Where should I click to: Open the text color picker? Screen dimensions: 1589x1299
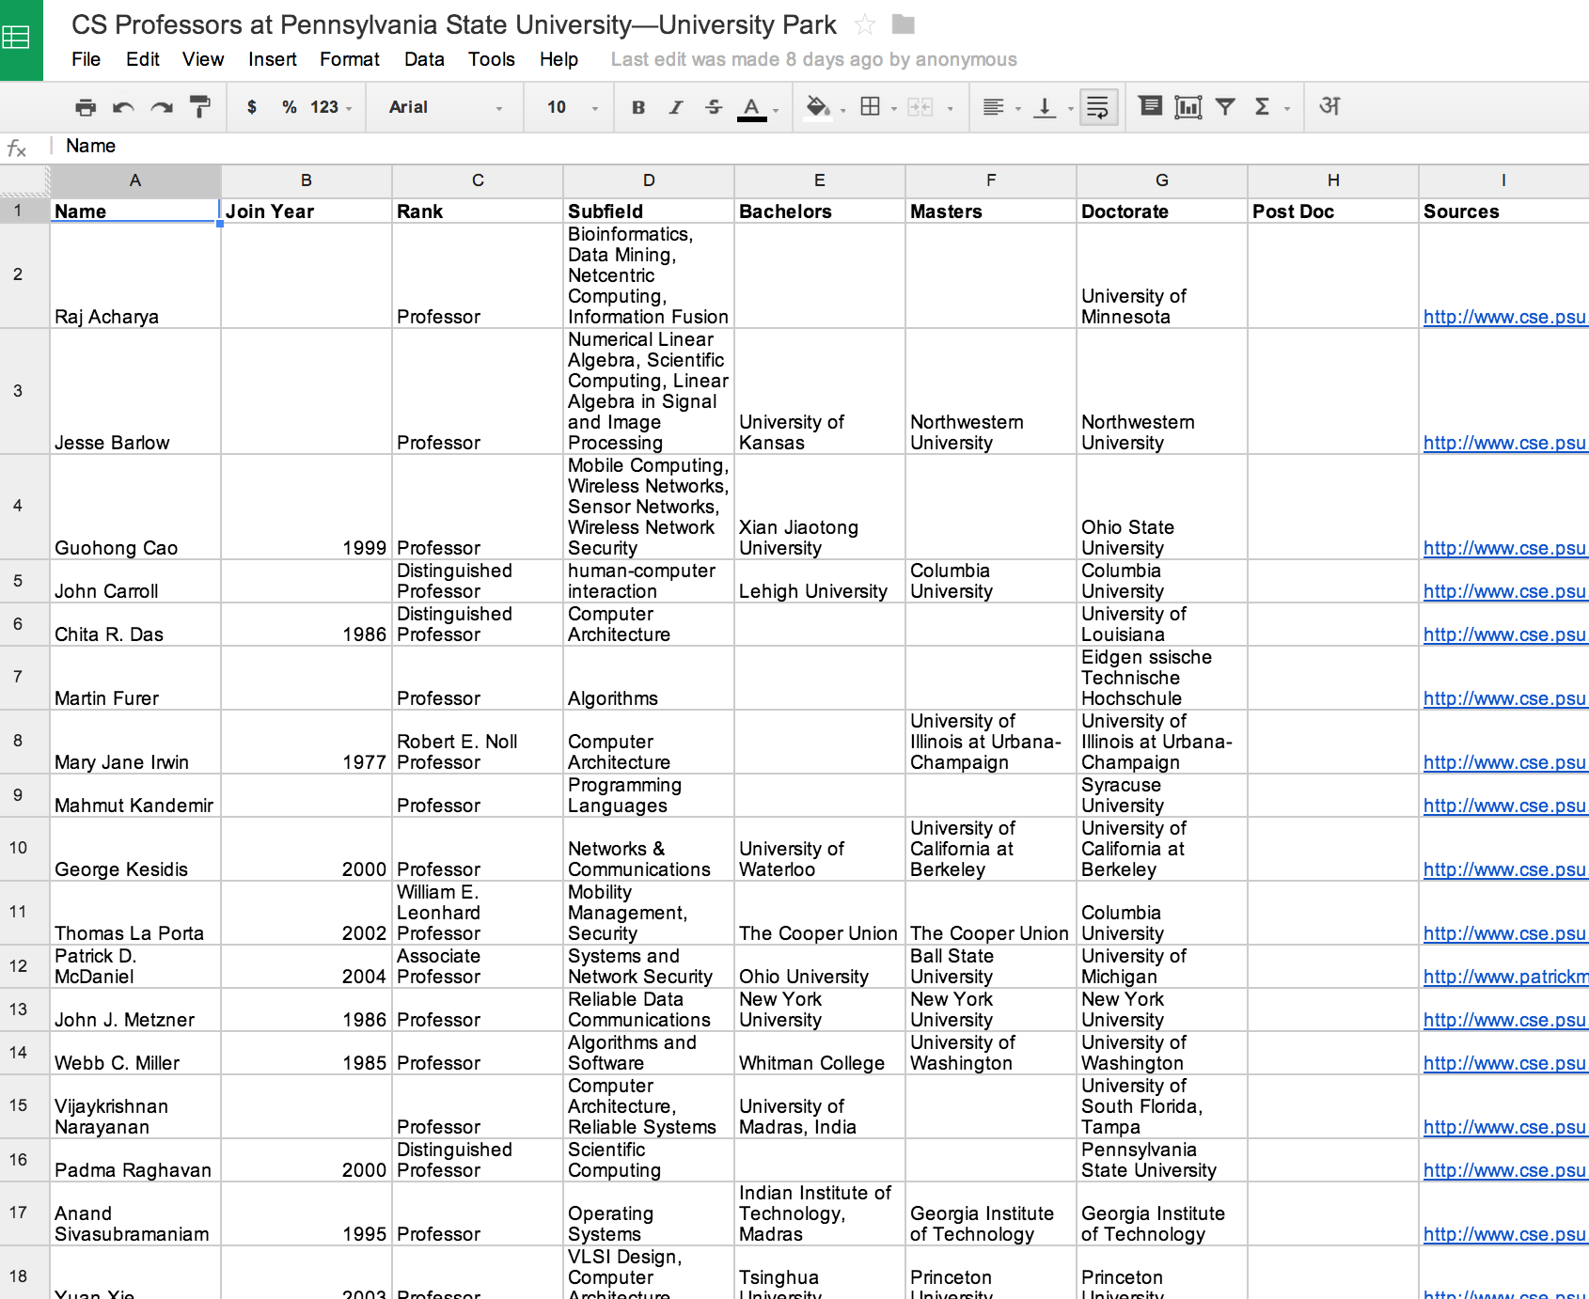pos(757,108)
